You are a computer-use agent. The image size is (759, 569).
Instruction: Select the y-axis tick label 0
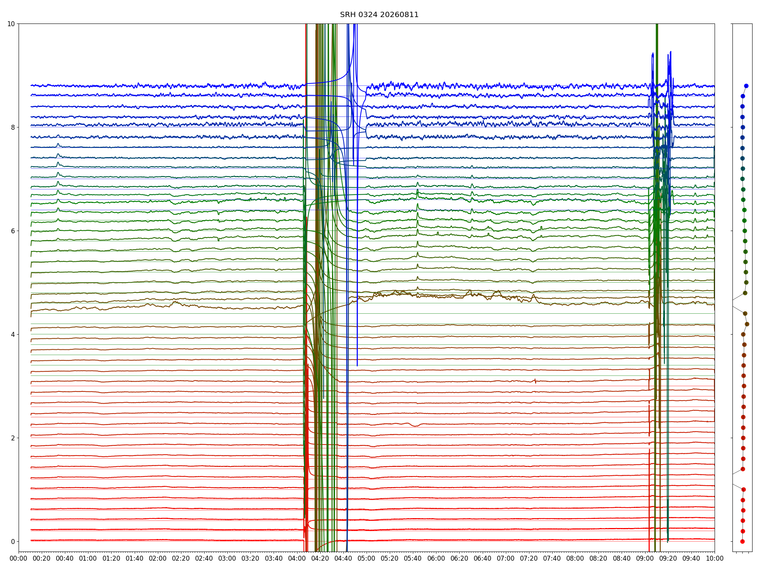(13, 542)
